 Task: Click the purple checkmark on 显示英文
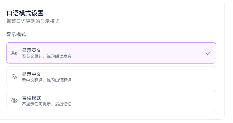pyautogui.click(x=208, y=53)
